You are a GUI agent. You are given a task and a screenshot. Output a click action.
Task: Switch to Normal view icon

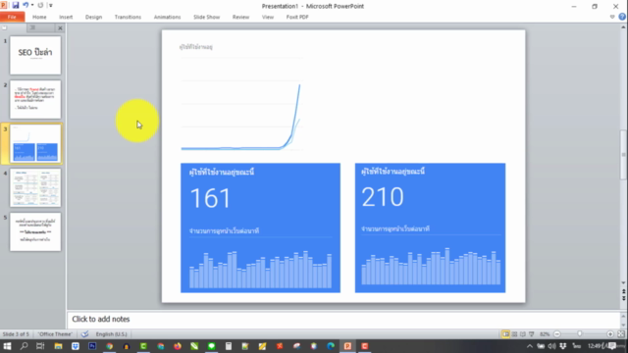506,333
